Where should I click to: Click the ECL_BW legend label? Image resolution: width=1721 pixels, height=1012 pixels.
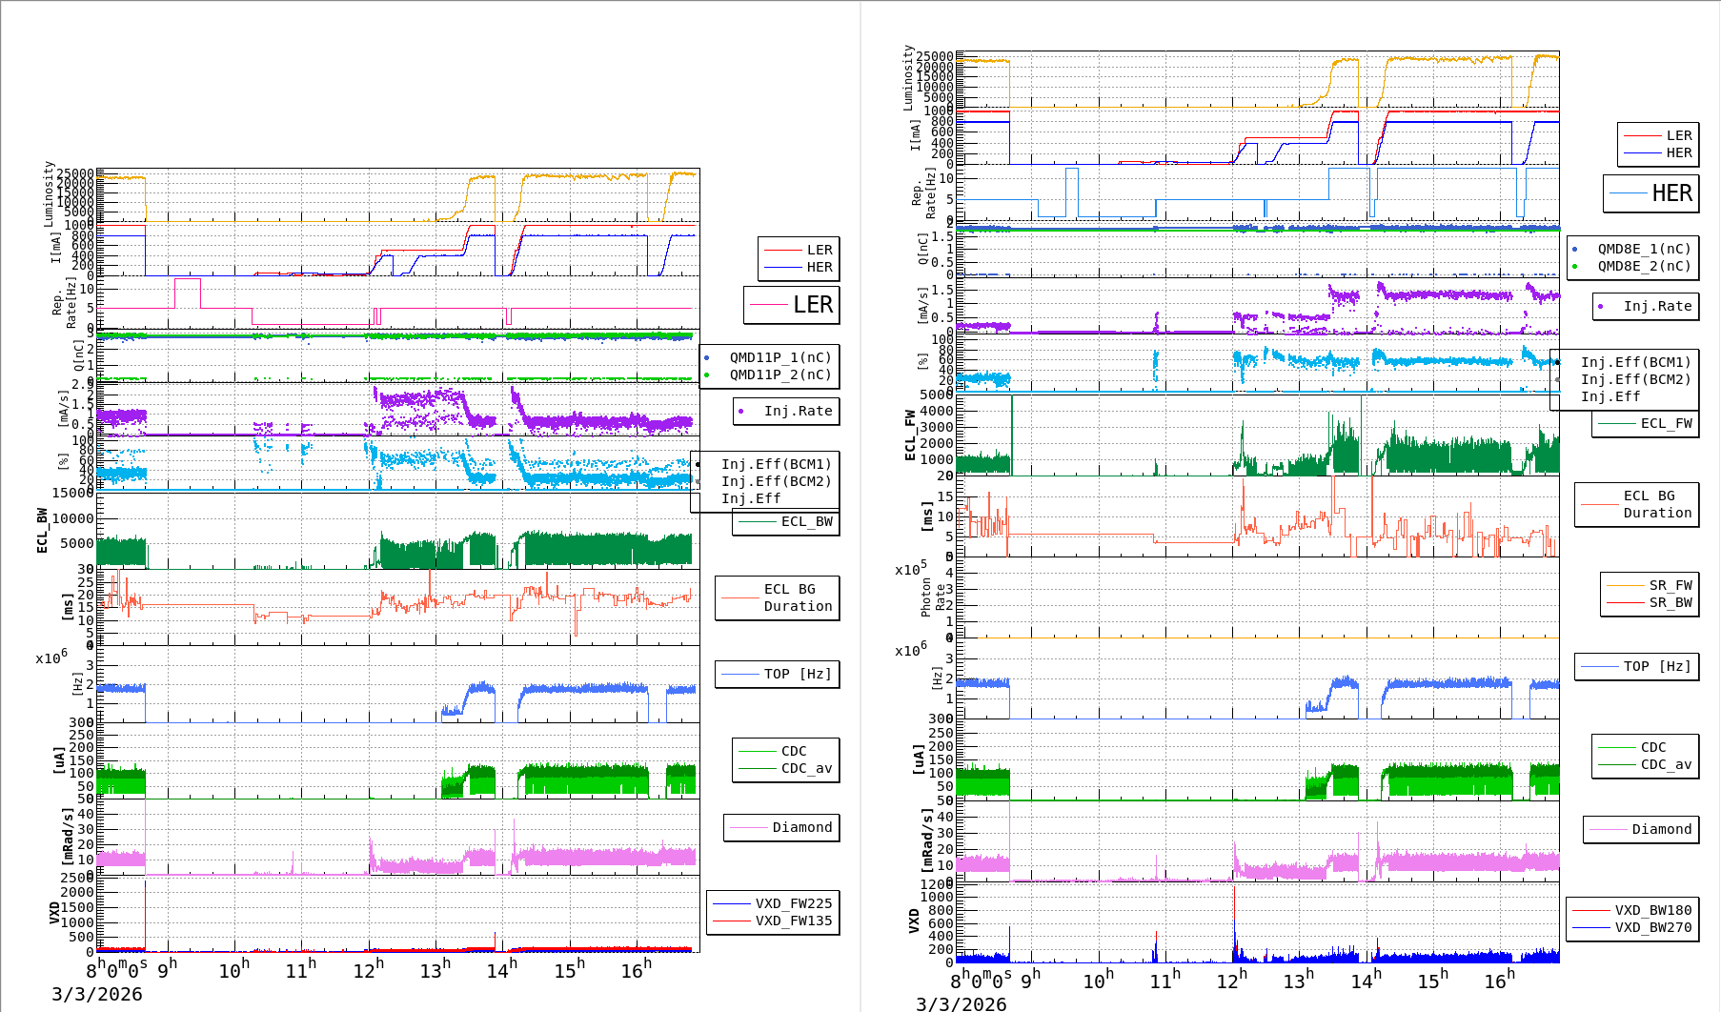(806, 521)
